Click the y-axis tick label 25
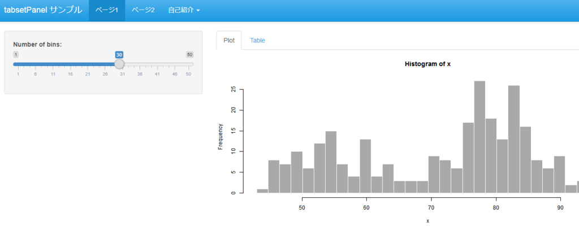 point(232,90)
